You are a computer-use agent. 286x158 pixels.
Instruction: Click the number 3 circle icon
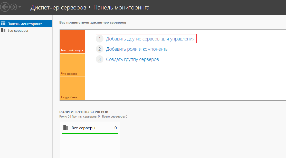pyautogui.click(x=100, y=59)
